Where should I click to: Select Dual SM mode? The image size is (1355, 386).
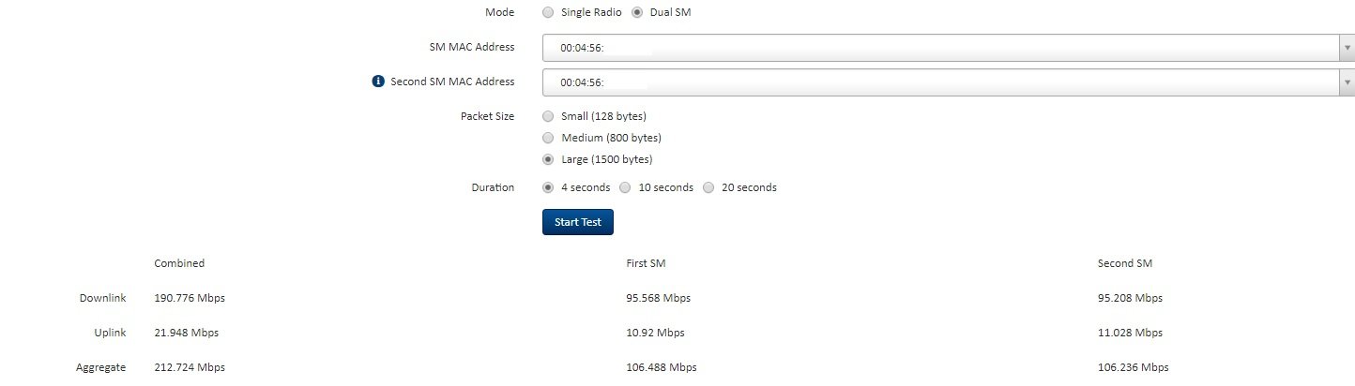pos(637,12)
